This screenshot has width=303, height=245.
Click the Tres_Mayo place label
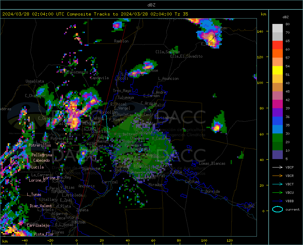click(122, 91)
